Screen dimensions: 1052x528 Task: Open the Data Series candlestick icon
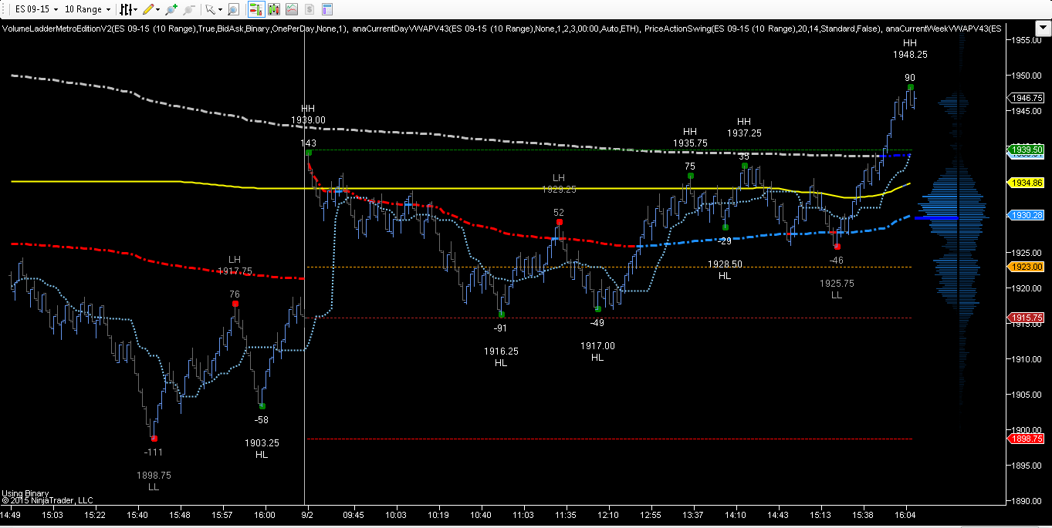(x=274, y=9)
